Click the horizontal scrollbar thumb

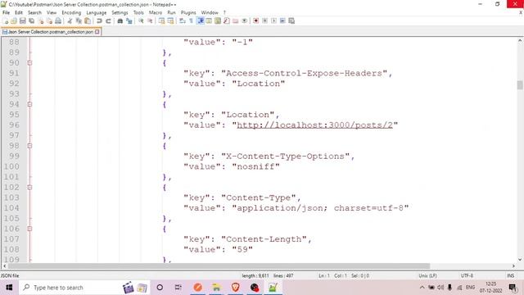coord(219,265)
